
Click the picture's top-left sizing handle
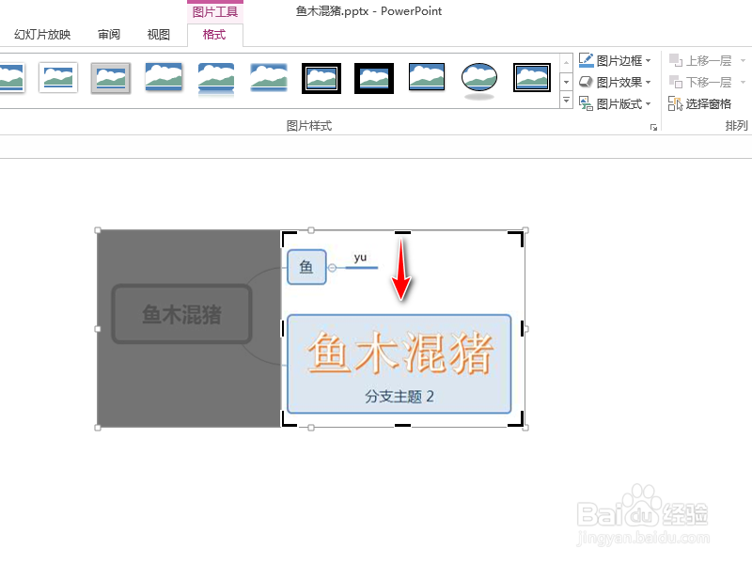tap(98, 230)
